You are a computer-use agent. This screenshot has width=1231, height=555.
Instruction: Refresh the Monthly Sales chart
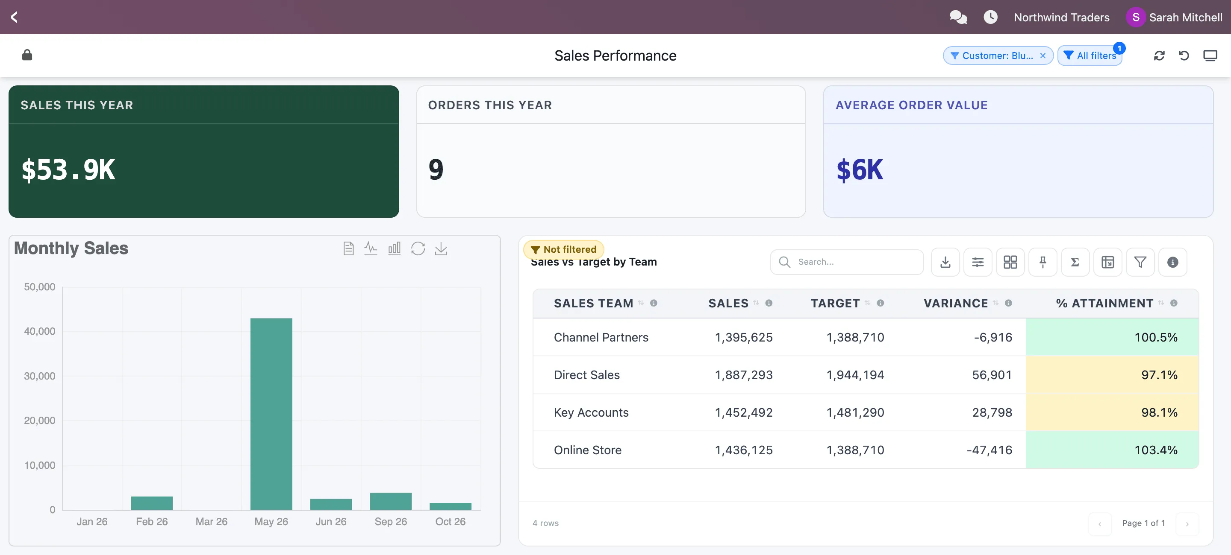point(418,248)
